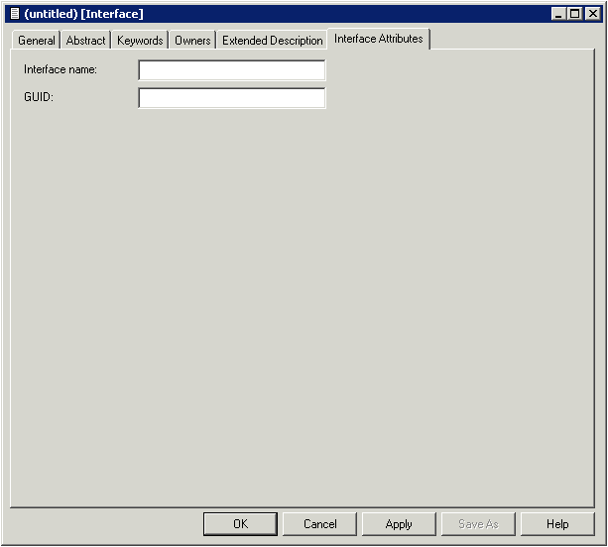Select the Keywords tab
Screen dimensions: 608x547
[x=140, y=41]
